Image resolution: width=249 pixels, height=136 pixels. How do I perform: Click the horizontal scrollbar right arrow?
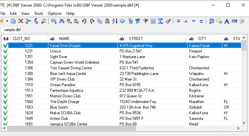(238, 128)
